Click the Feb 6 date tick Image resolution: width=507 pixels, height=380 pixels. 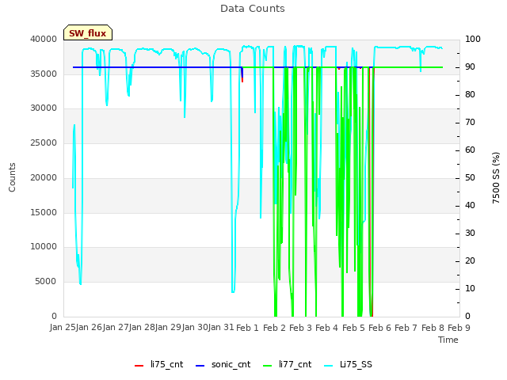point(380,328)
